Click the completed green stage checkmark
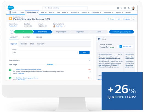This screenshot has height=112, width=144. (24, 32)
